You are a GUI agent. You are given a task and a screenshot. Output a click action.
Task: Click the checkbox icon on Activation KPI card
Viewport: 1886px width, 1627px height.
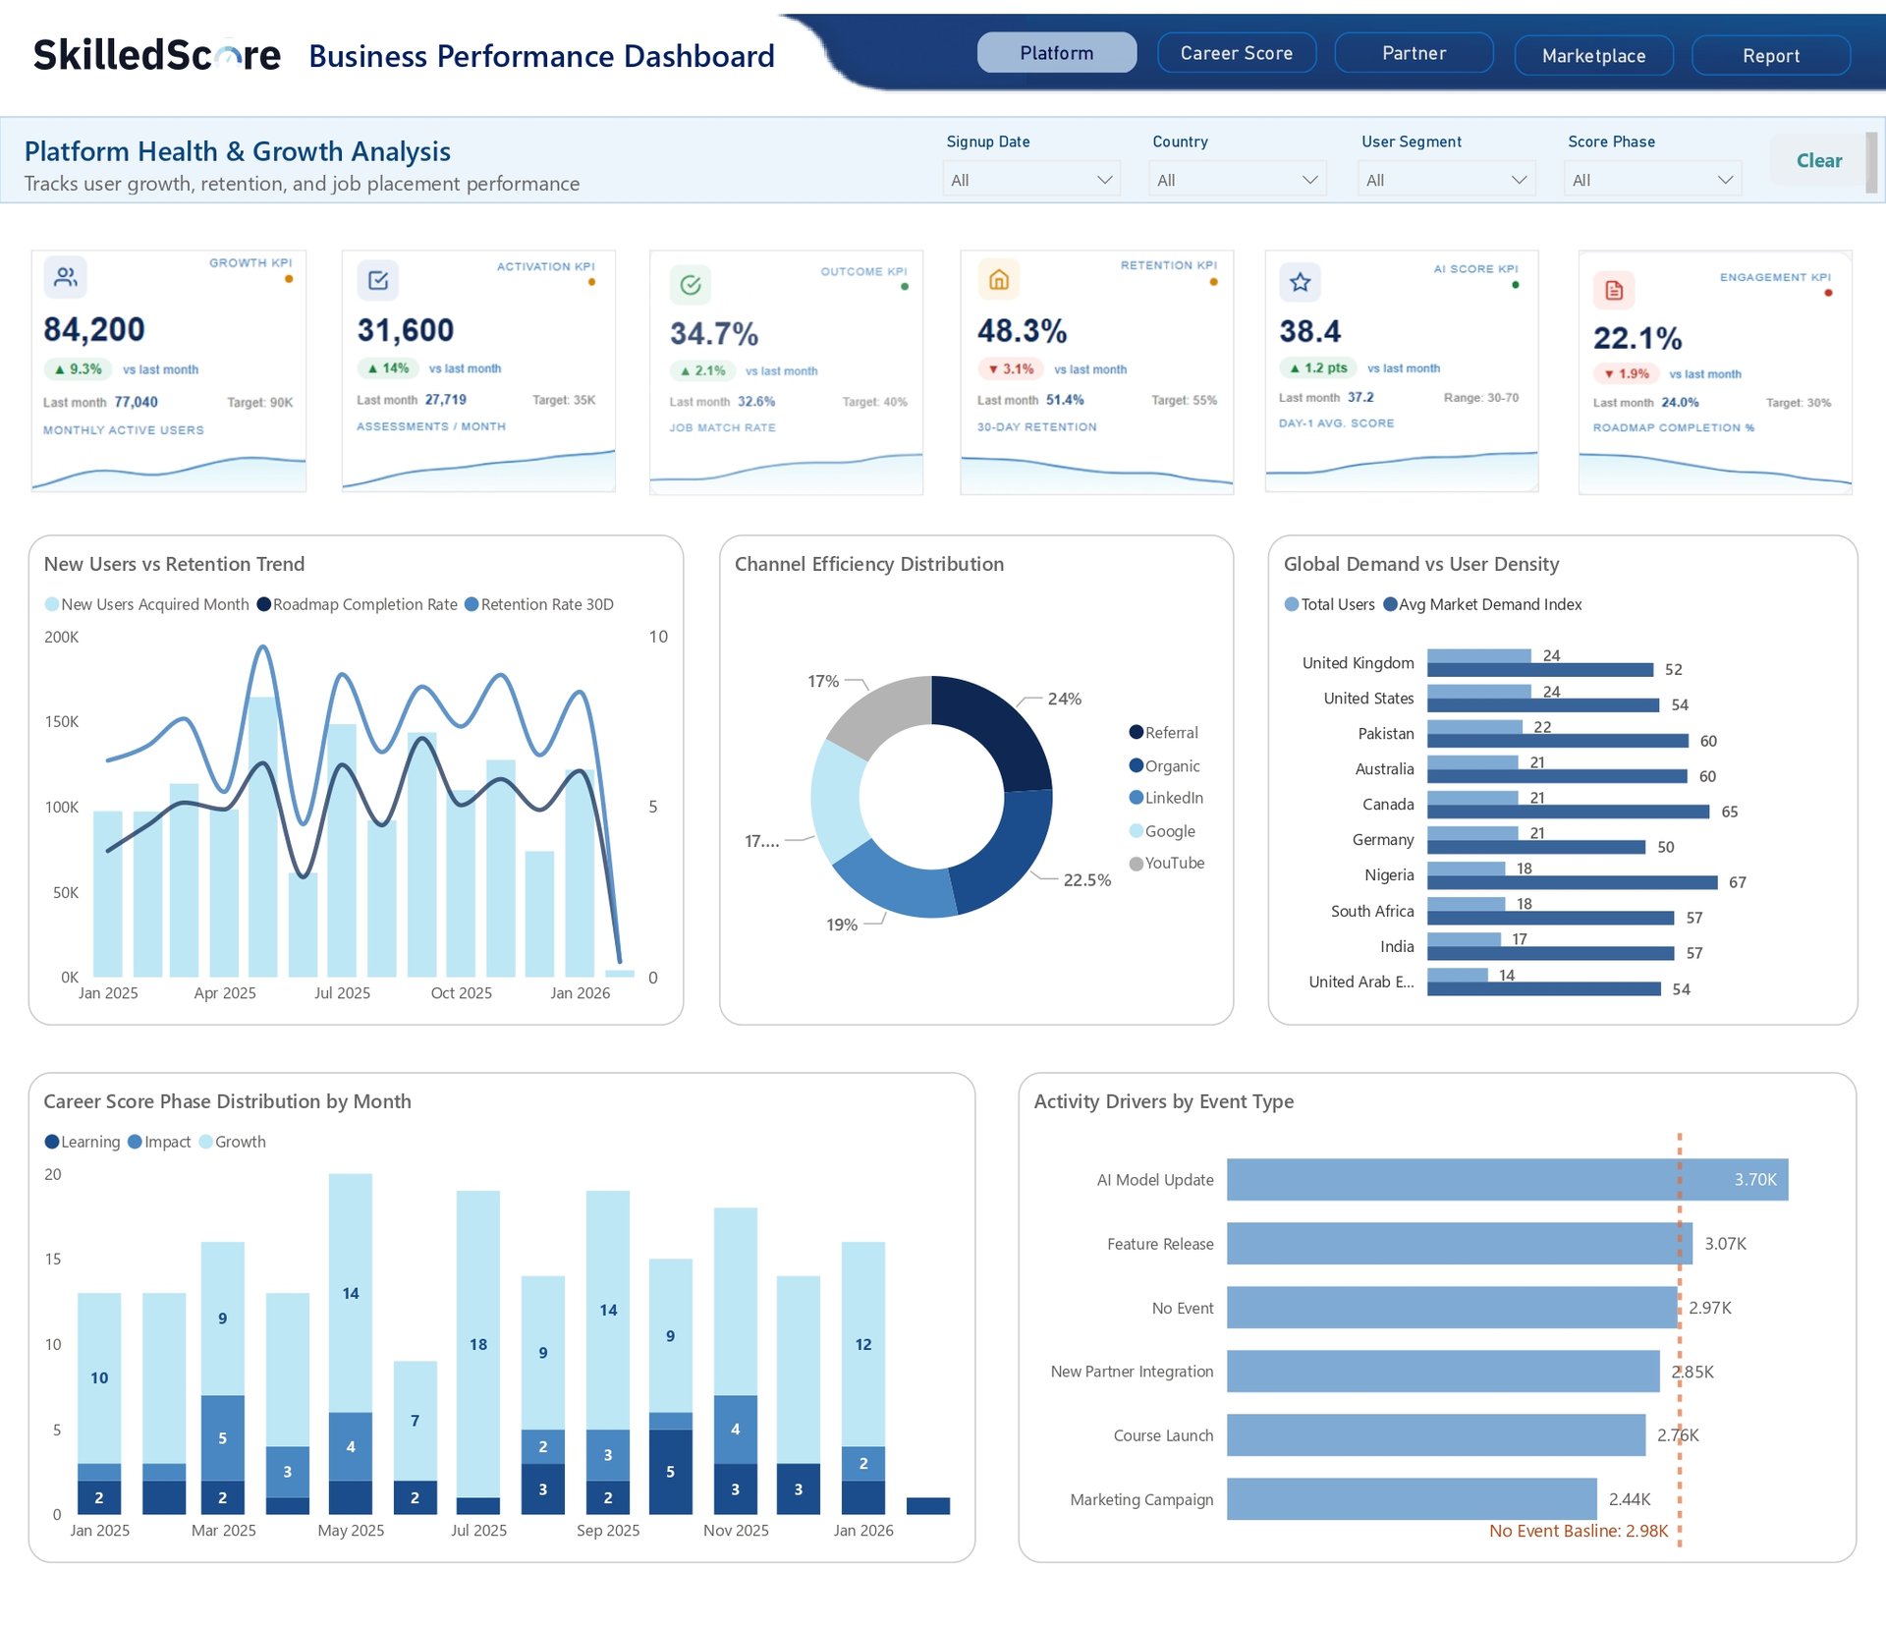point(378,281)
